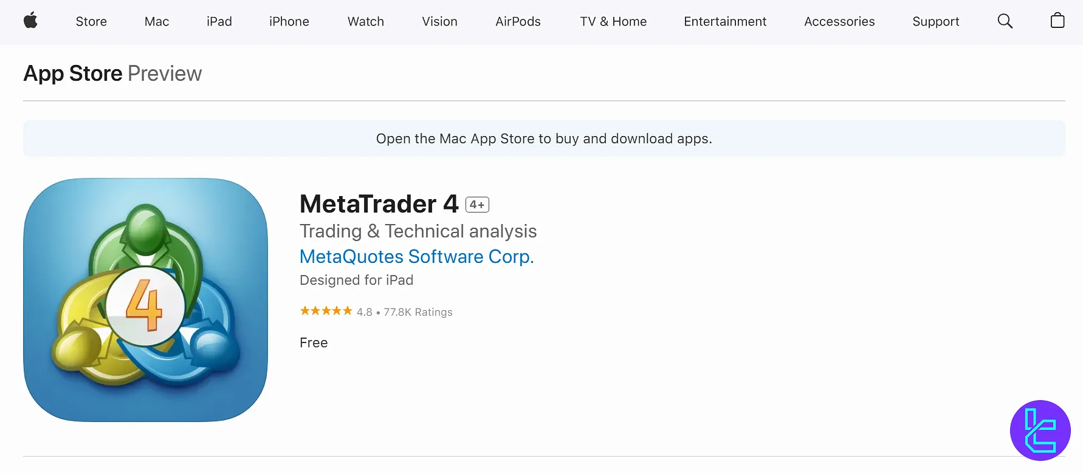The image size is (1083, 473).
Task: Open MetaQuotes Software Corp. developer link
Action: 417,257
